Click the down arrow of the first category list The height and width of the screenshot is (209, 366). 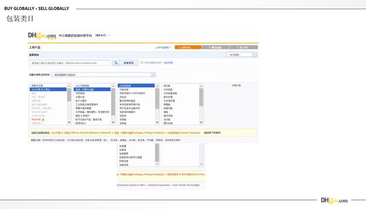click(69, 123)
